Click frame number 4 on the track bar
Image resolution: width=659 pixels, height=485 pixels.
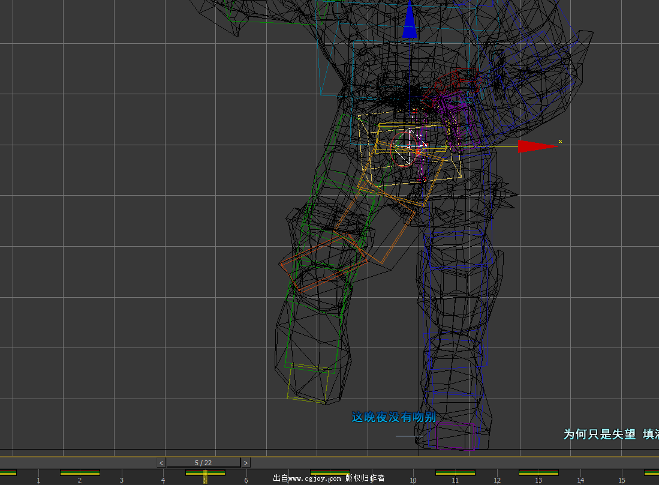[x=163, y=480]
